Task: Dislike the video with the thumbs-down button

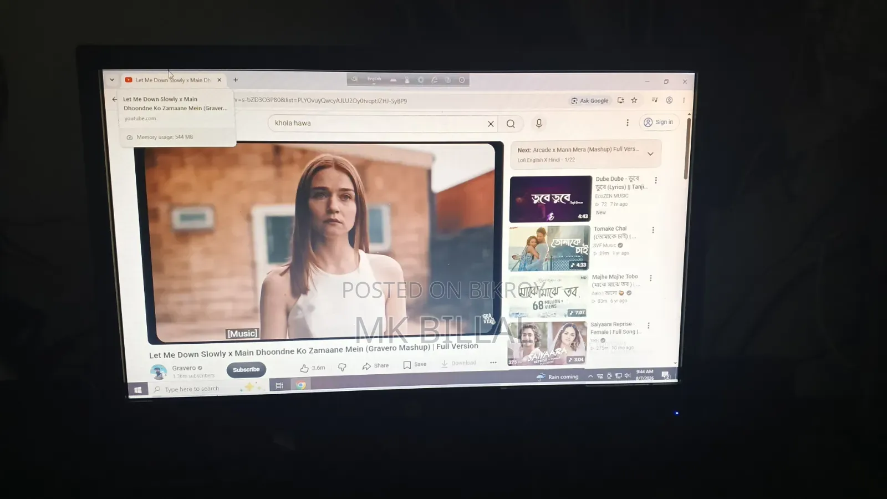Action: (x=342, y=367)
